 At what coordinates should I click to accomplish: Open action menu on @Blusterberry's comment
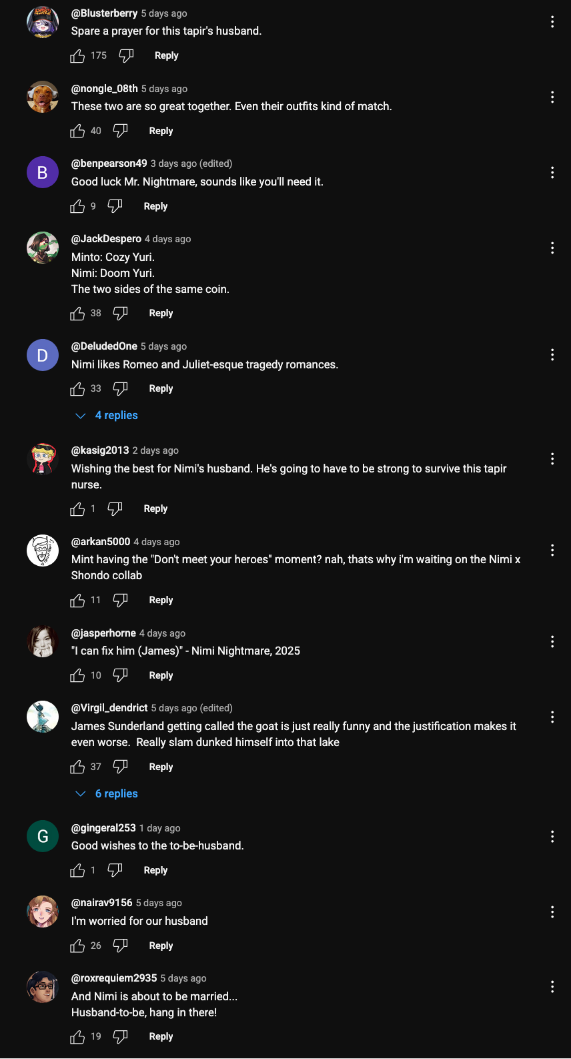552,21
